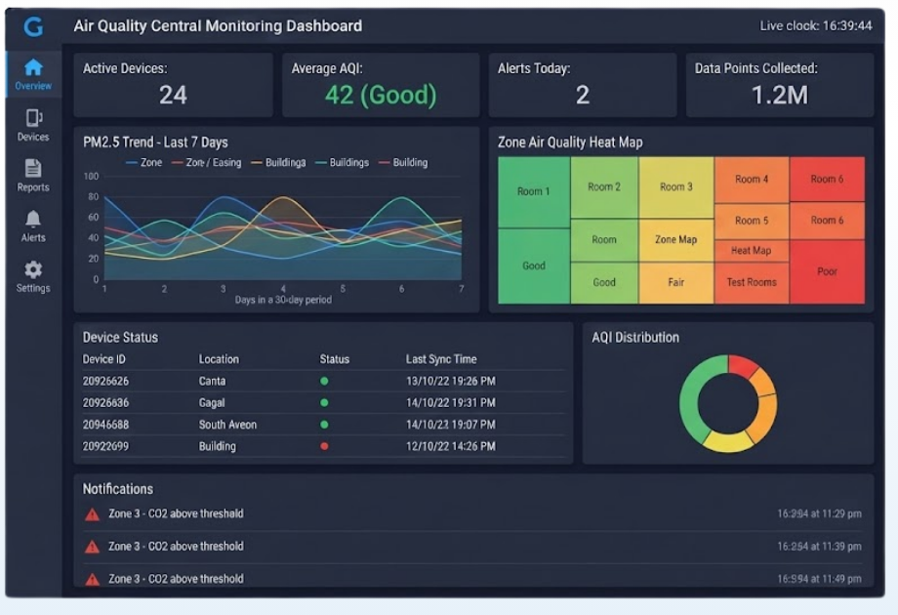
Task: Click sync time 14/10/22 19:31 PM
Action: click(451, 403)
